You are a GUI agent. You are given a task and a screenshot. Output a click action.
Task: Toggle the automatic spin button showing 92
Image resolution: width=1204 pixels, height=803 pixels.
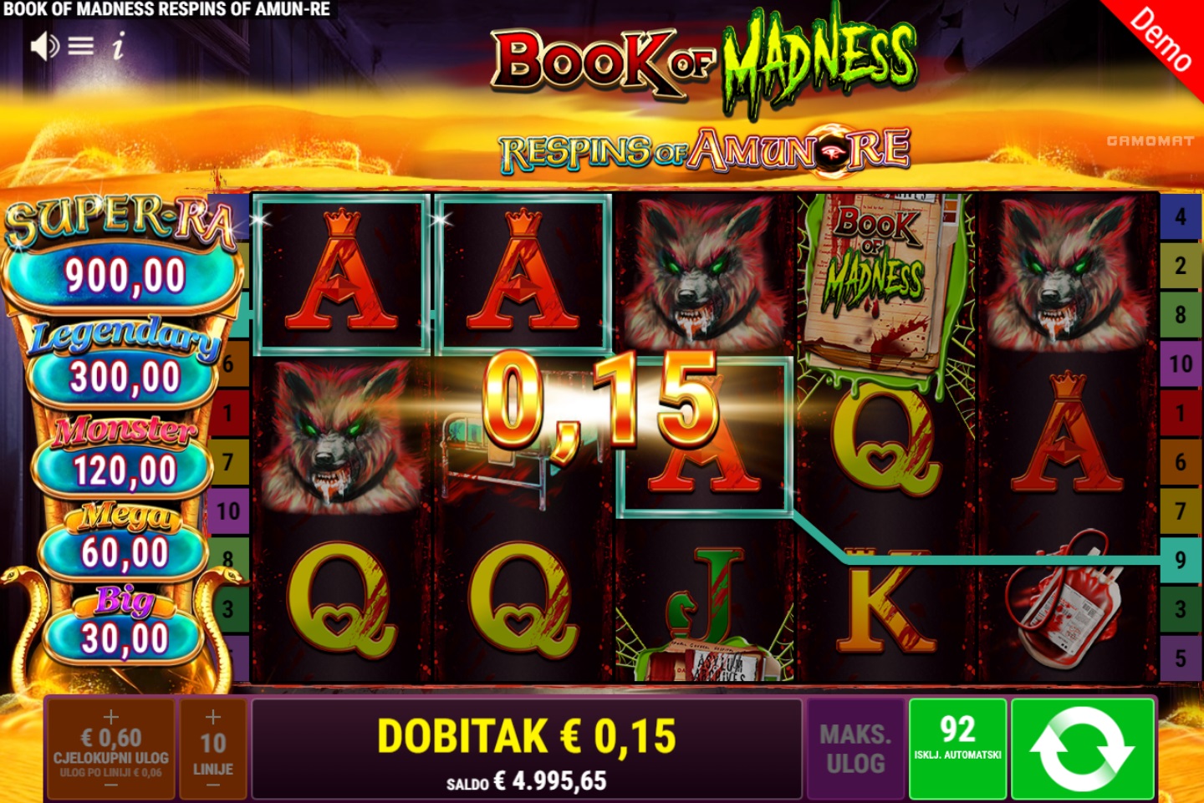tap(957, 749)
